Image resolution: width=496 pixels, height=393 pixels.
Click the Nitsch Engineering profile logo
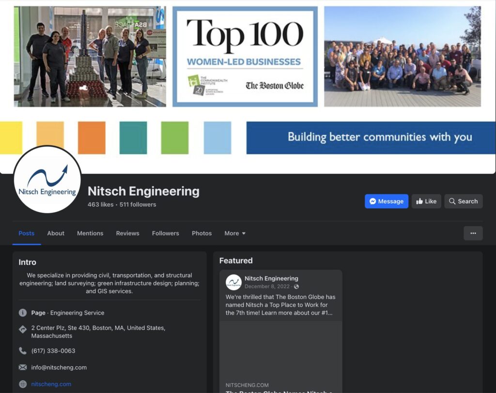[x=47, y=179]
